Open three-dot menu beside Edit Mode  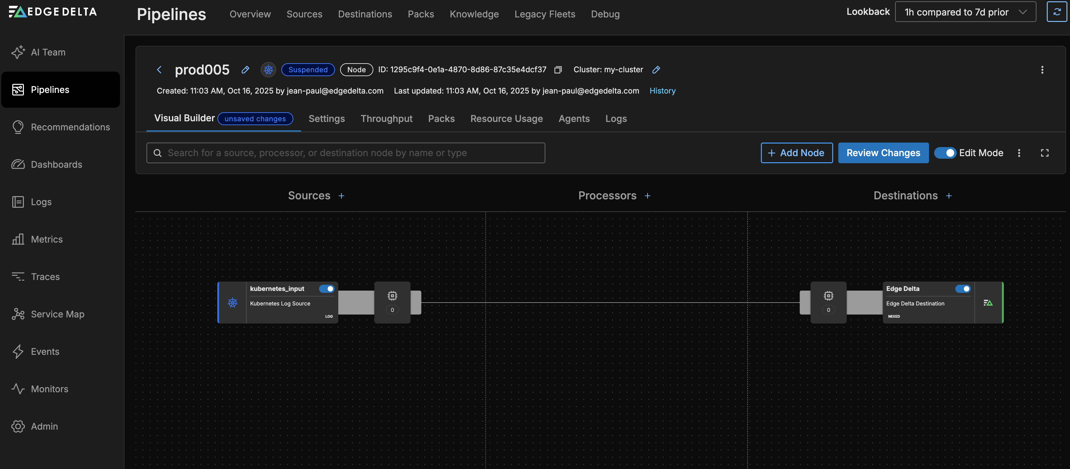(x=1019, y=153)
